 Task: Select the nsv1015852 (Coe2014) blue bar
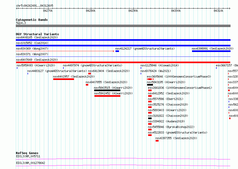tap(123, 46)
